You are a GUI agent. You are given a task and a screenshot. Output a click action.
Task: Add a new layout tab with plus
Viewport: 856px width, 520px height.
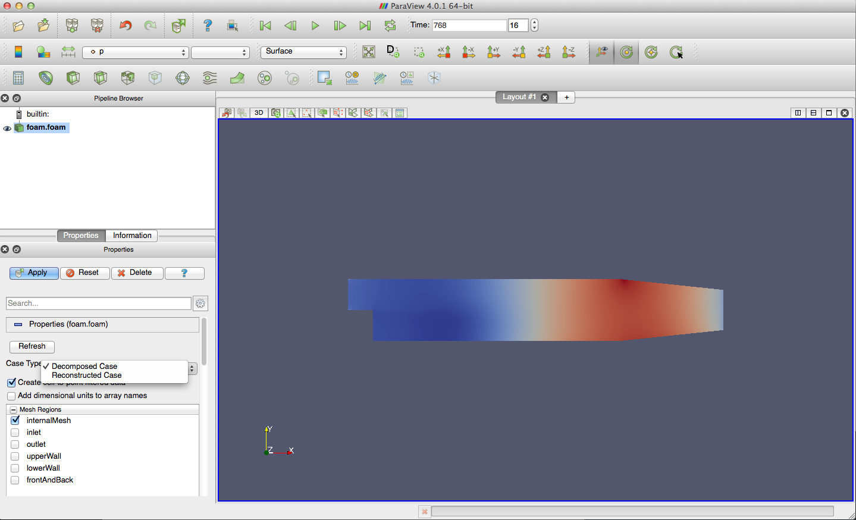[x=566, y=97]
